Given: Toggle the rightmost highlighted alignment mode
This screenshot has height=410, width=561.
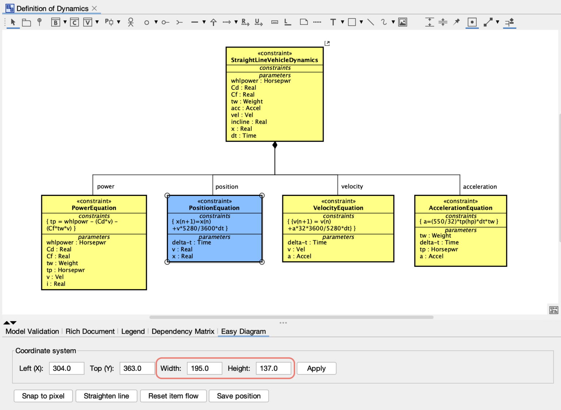Looking at the screenshot, I should [510, 23].
